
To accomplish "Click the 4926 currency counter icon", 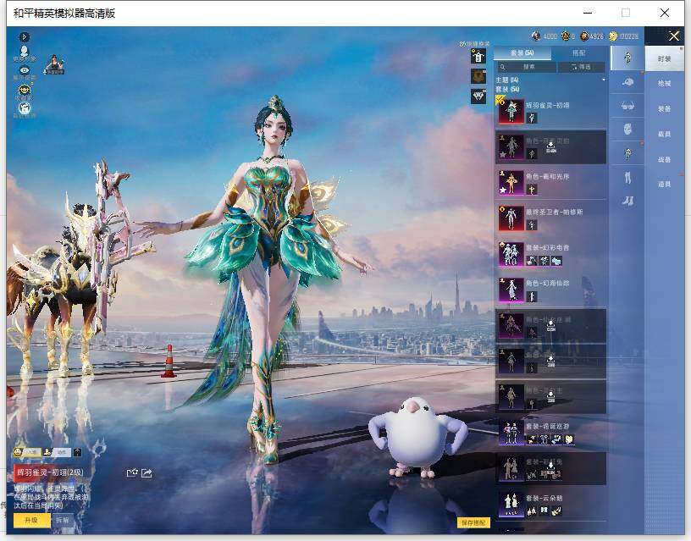I will click(584, 36).
